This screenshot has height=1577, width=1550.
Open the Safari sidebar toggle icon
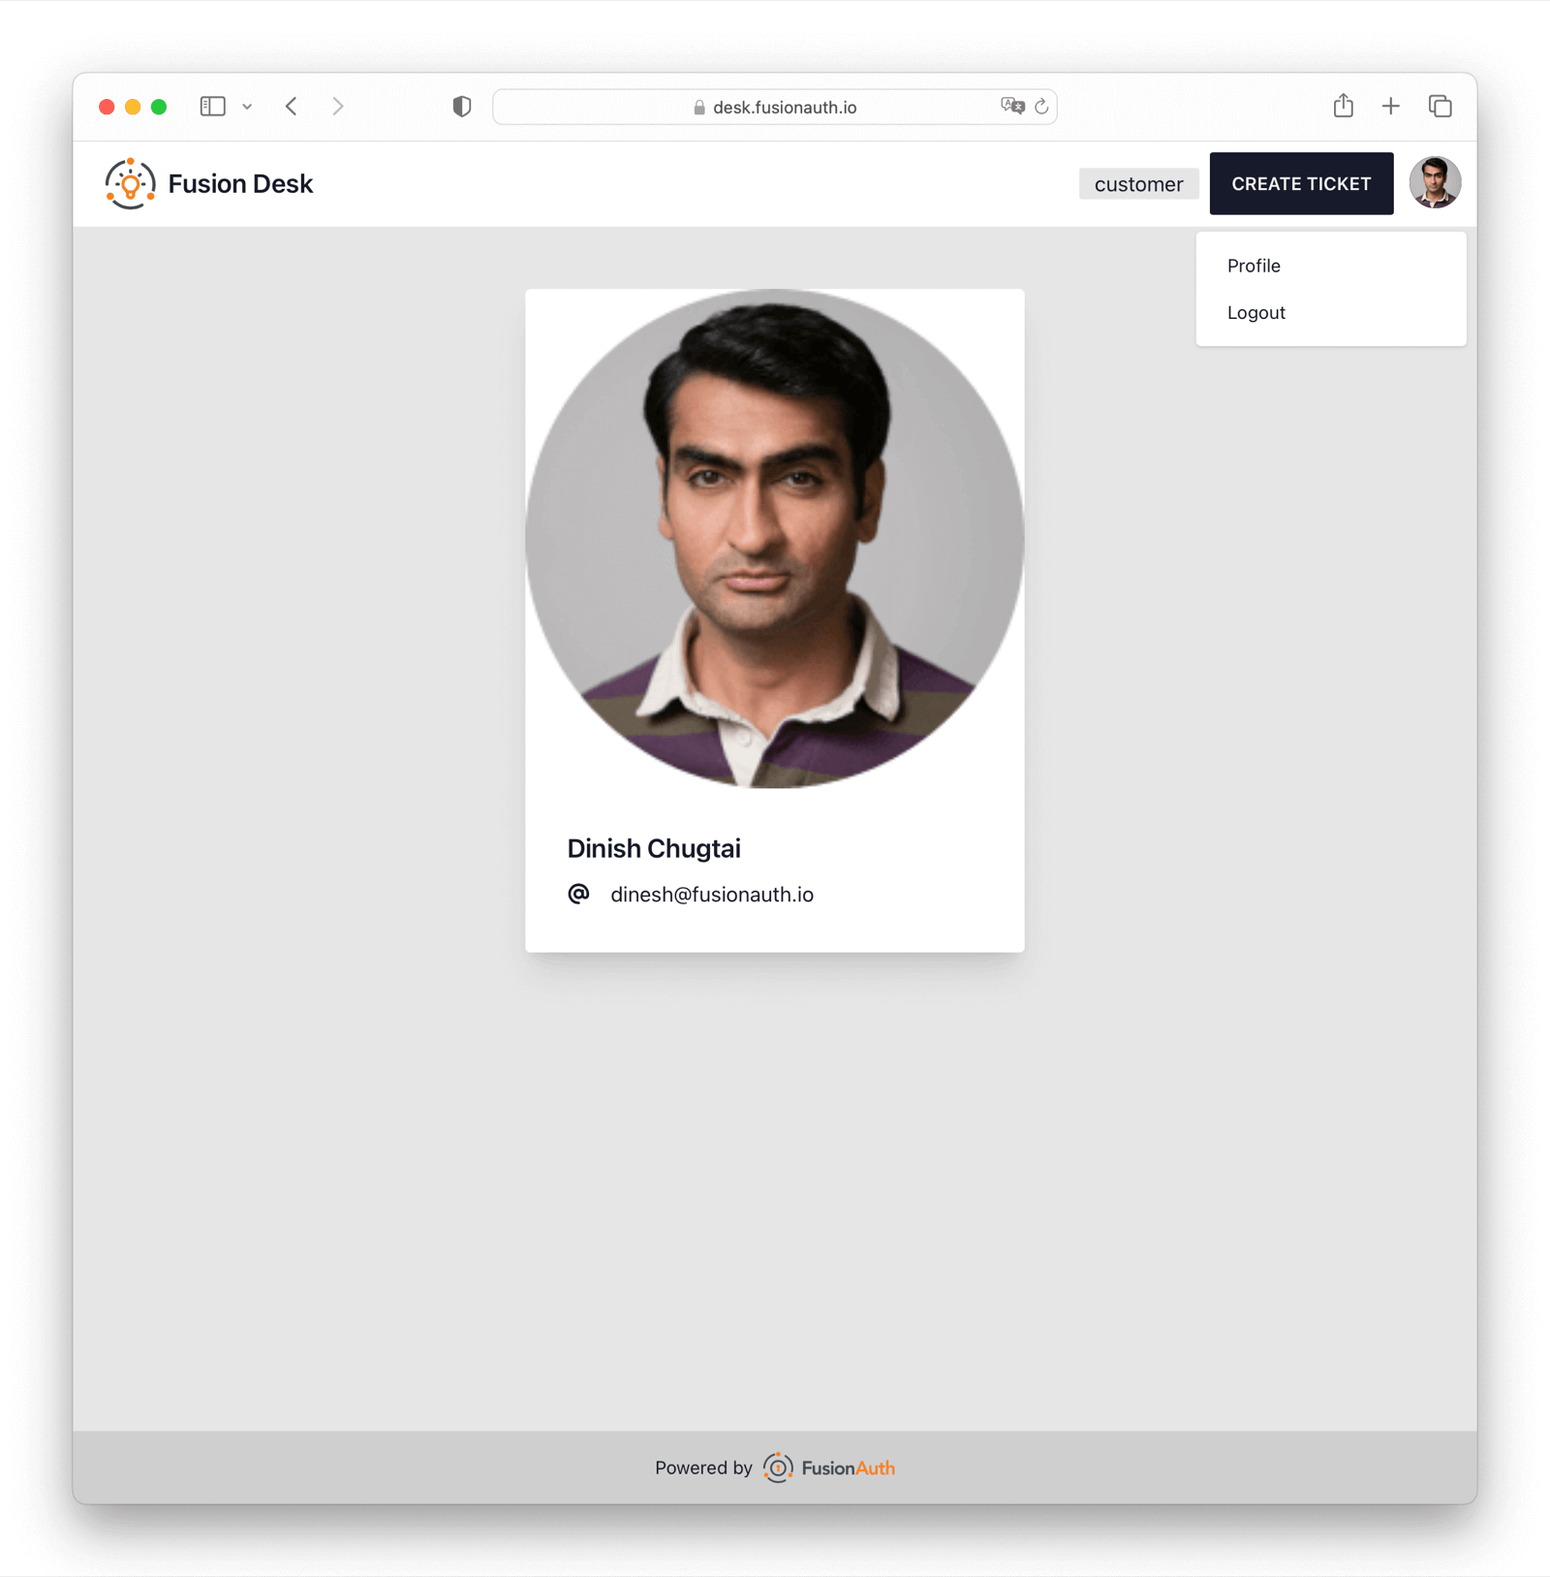pos(213,107)
